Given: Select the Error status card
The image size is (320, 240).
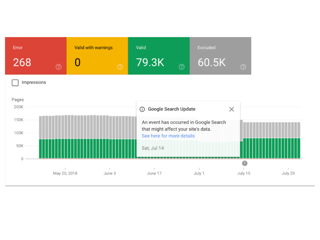Looking at the screenshot, I should pos(36,56).
